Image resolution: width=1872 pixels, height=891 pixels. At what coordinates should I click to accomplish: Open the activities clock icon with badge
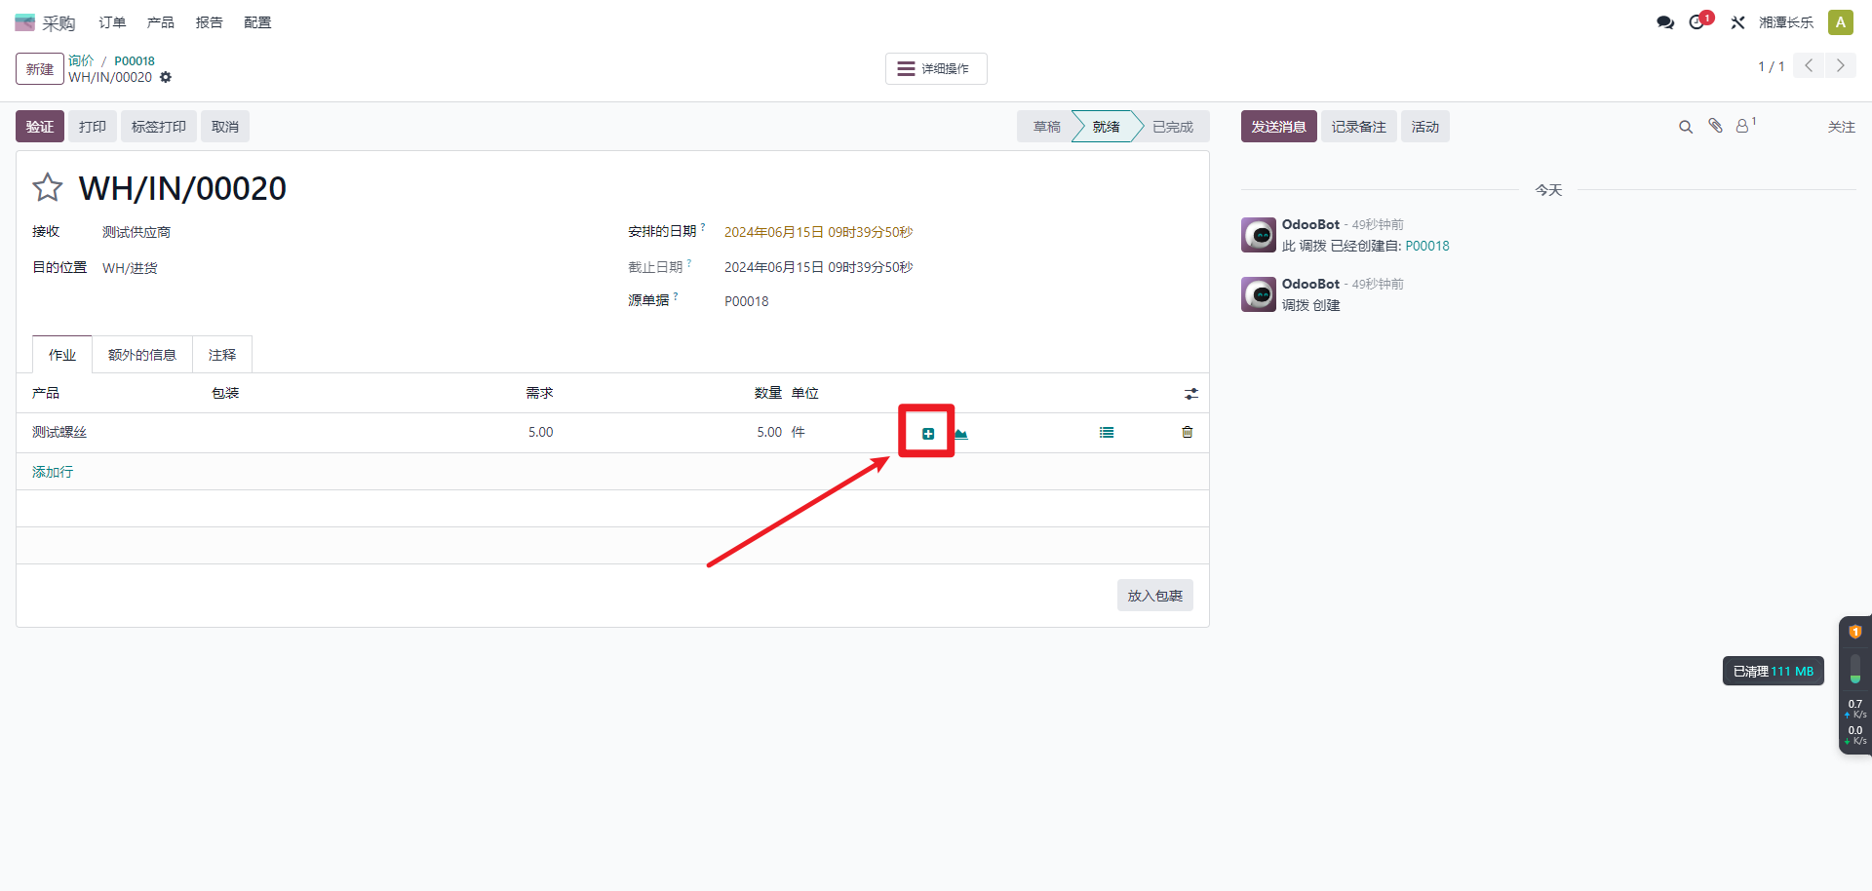[x=1698, y=21]
